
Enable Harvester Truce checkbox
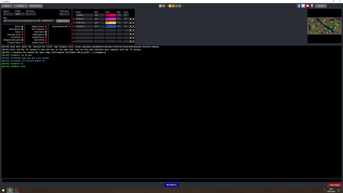[x=22, y=35]
